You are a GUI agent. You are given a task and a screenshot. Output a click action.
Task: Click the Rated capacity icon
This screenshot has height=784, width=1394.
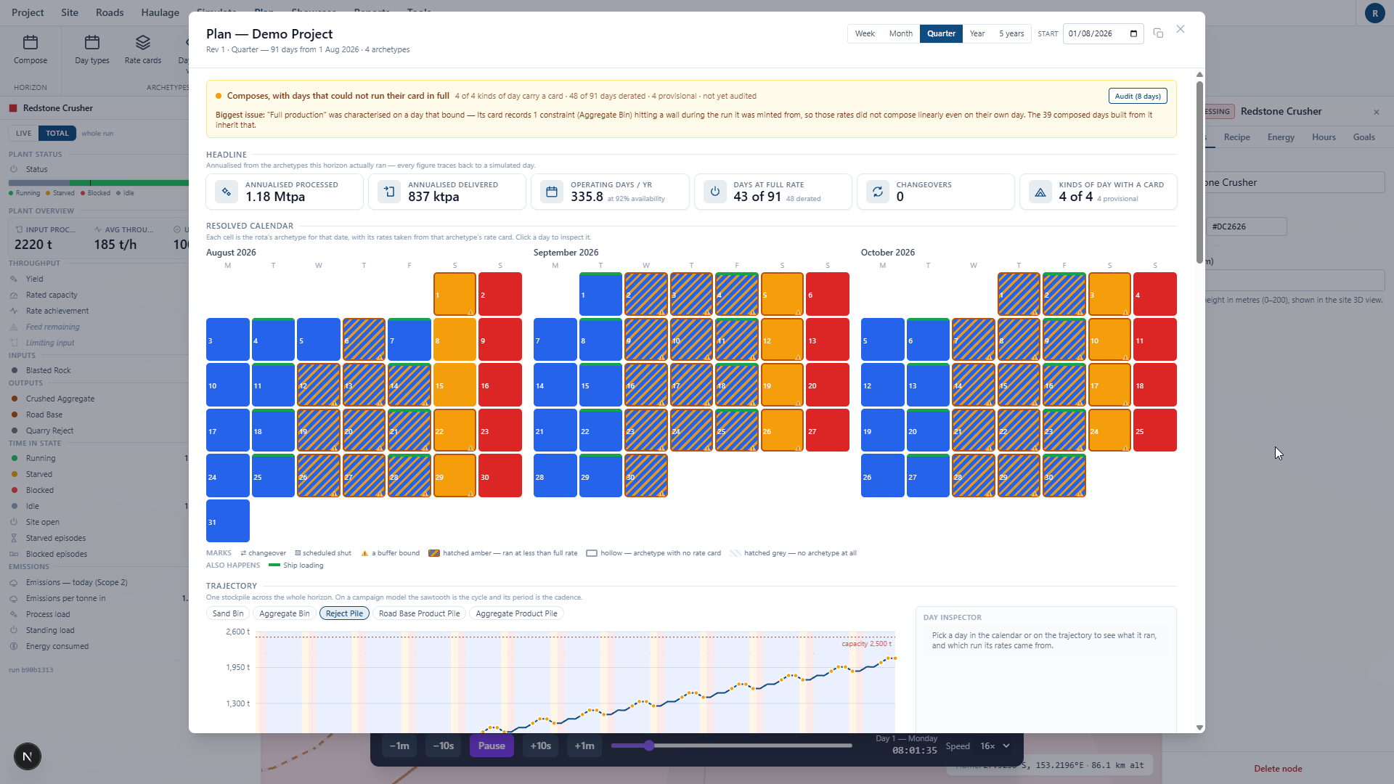(14, 295)
